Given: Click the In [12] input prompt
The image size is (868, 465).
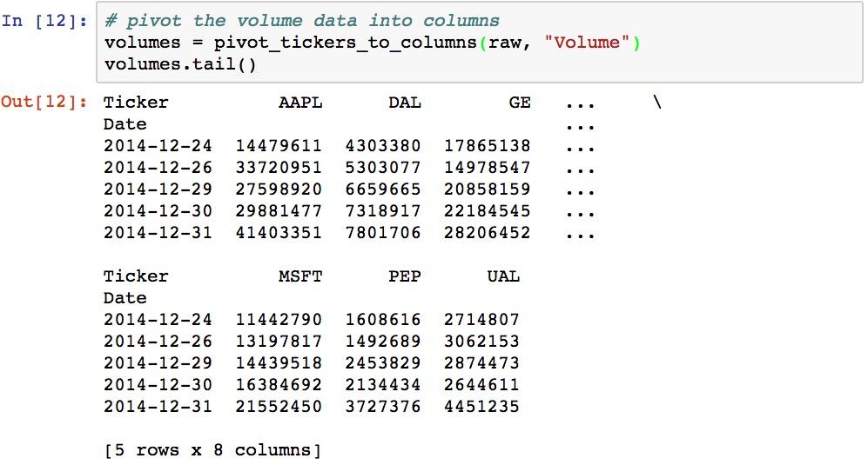Looking at the screenshot, I should point(44,21).
